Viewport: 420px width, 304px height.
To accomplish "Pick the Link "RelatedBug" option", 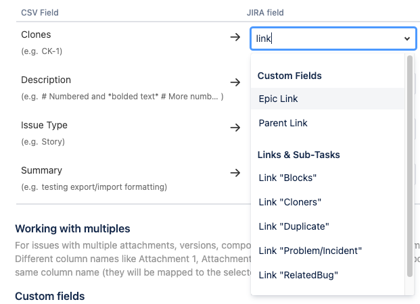I will (298, 275).
